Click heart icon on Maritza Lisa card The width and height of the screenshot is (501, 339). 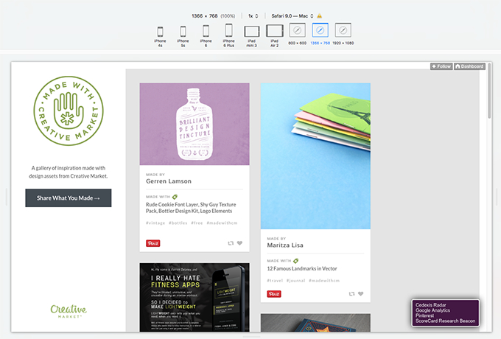tap(361, 293)
